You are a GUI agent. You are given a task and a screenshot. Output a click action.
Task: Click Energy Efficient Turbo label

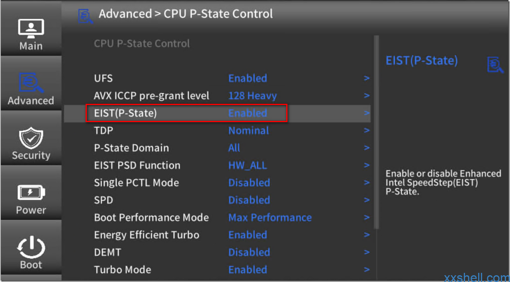point(147,235)
